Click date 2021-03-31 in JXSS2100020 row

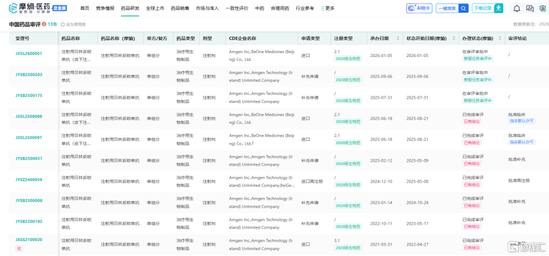pos(382,244)
